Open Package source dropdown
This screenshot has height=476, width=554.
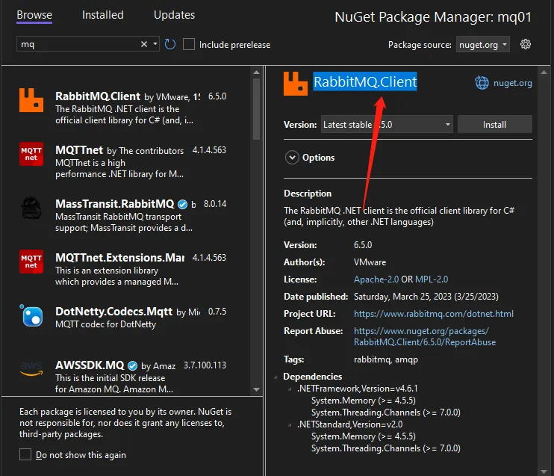point(482,45)
